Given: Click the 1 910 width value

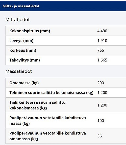Looking at the screenshot, I should coord(102,41).
